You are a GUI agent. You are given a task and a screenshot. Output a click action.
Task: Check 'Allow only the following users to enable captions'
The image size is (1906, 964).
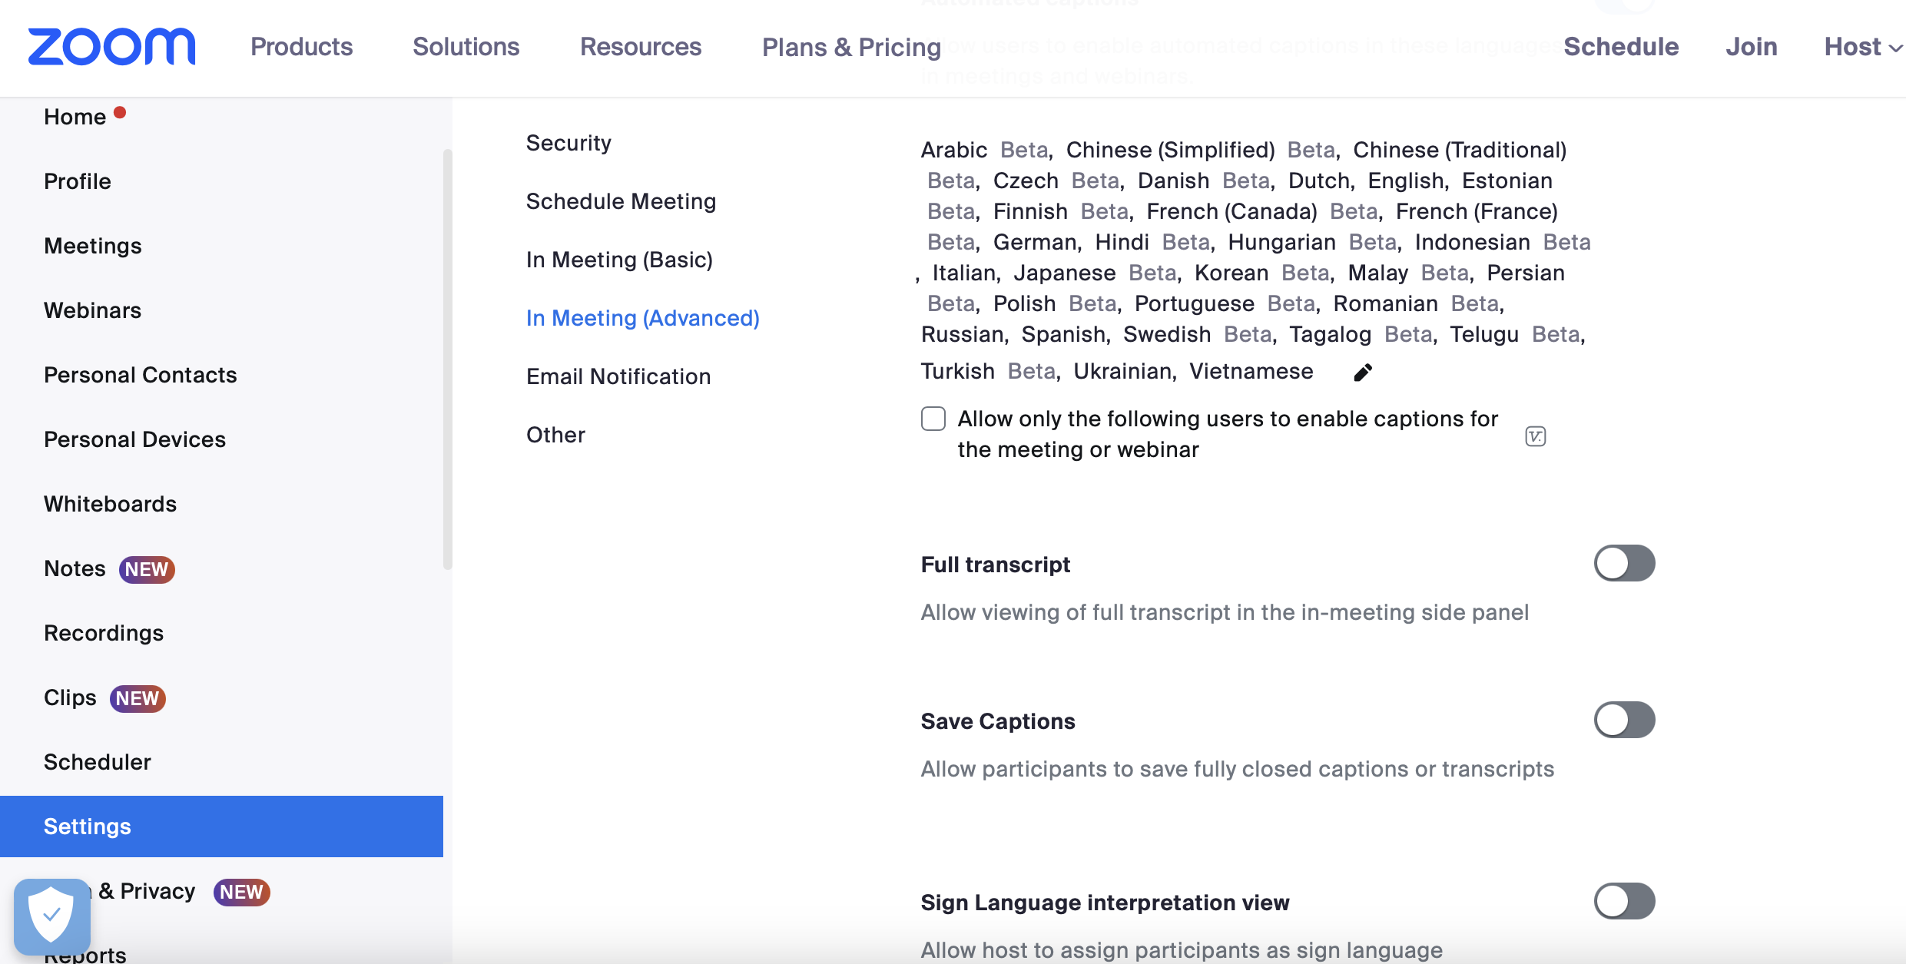933,419
